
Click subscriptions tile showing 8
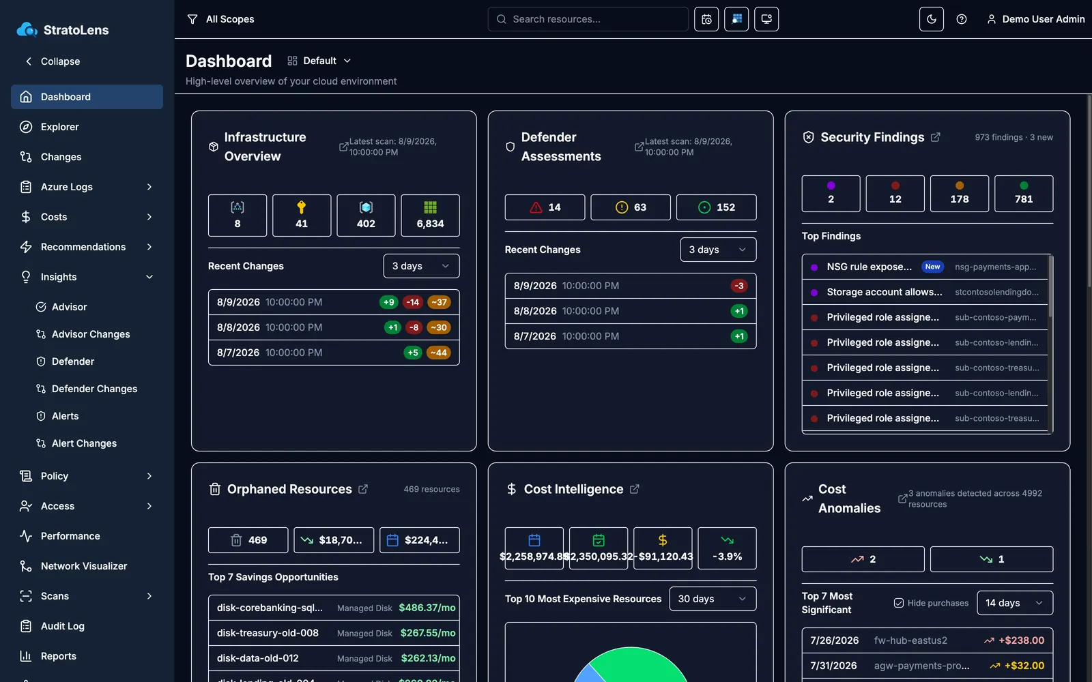[x=238, y=216]
